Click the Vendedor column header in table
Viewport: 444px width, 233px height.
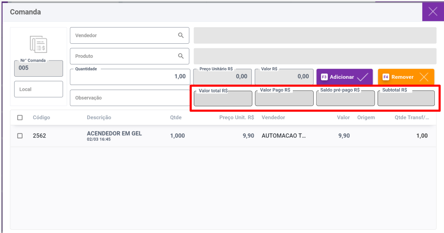273,118
